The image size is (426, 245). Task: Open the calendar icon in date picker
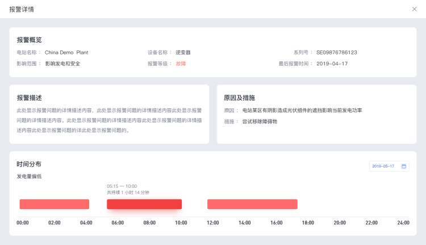(404, 166)
